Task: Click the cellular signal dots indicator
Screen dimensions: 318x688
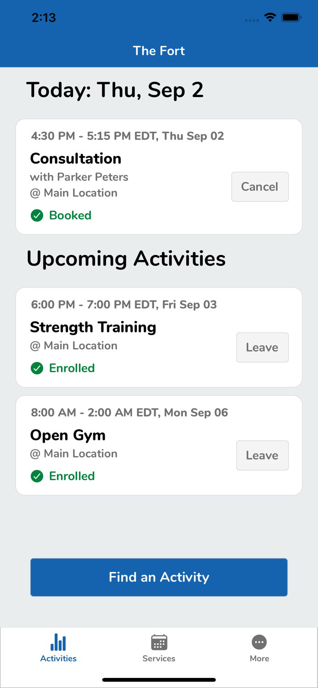Action: pos(252,20)
